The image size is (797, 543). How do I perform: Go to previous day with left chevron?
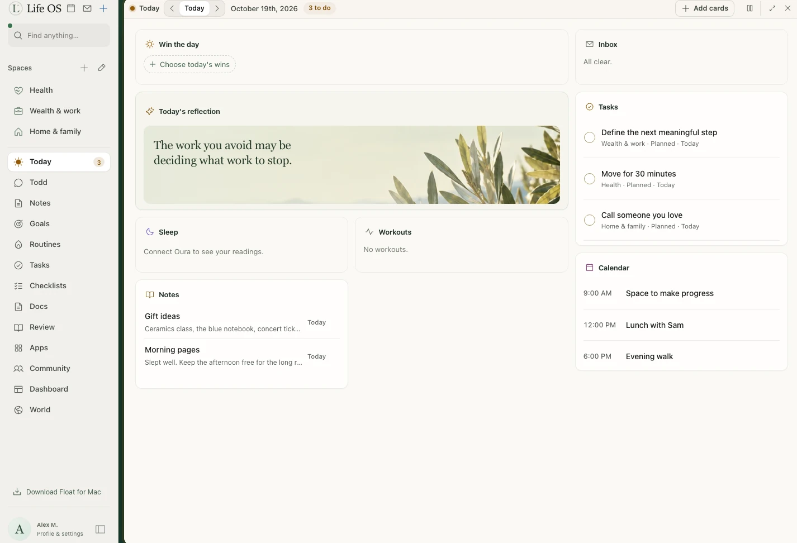(x=172, y=8)
